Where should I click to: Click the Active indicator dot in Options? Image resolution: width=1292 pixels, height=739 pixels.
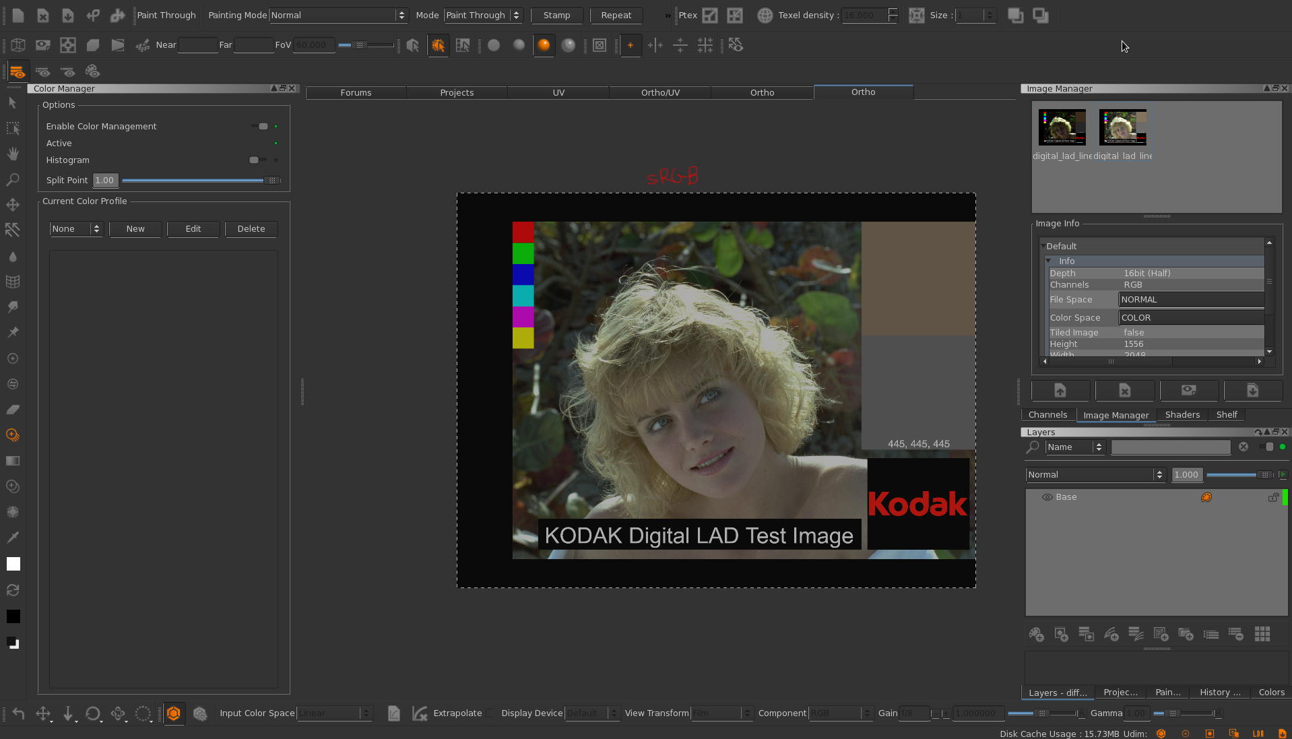click(276, 143)
